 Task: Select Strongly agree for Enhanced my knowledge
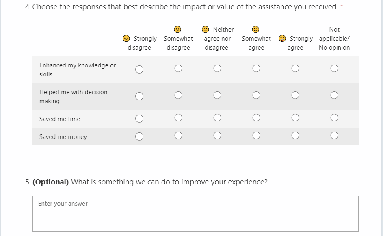(295, 69)
